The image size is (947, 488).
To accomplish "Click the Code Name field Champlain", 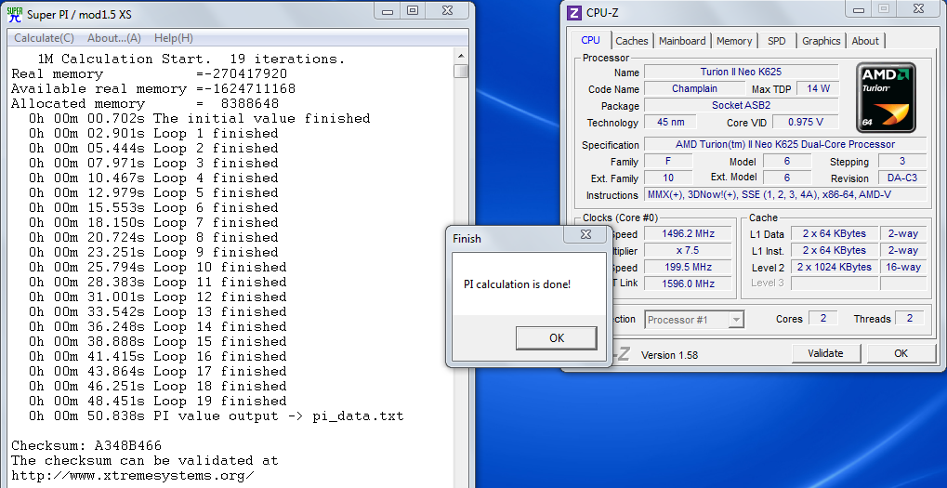I will click(x=694, y=89).
